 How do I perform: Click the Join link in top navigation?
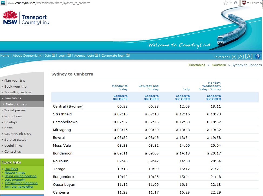click(48, 56)
